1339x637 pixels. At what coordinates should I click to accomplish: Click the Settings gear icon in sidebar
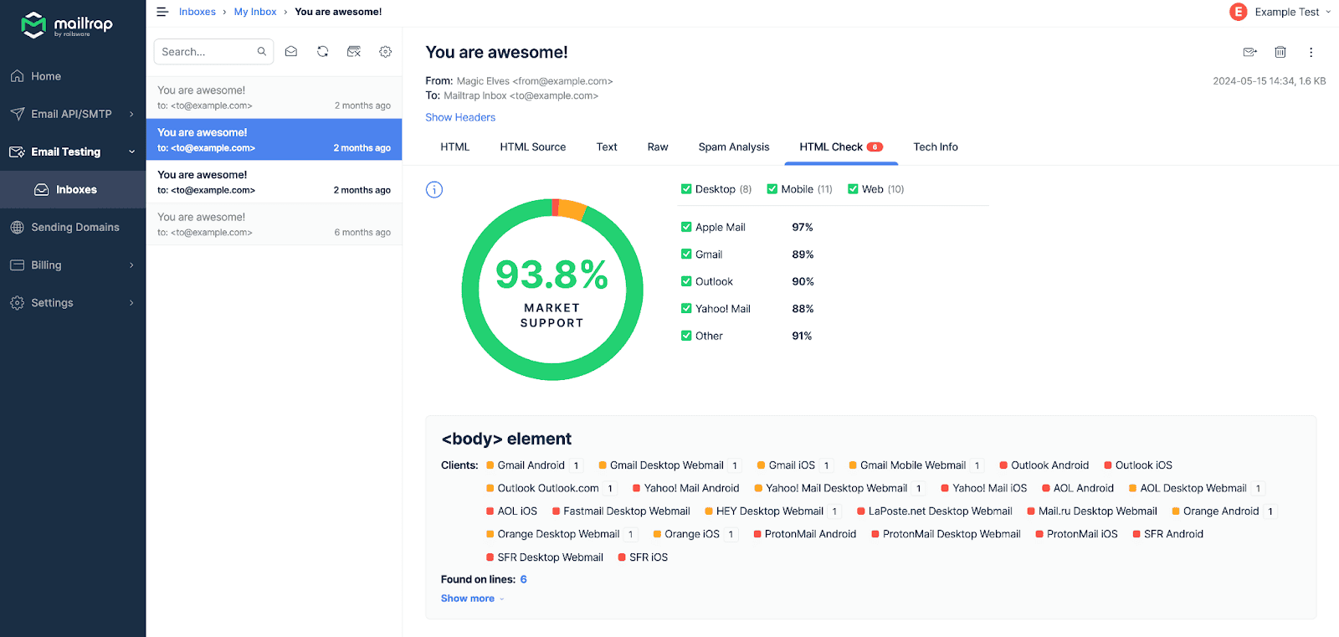(17, 303)
